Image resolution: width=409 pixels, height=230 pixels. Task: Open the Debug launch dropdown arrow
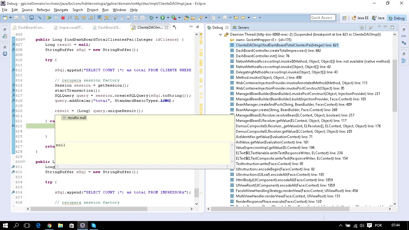[157, 18]
